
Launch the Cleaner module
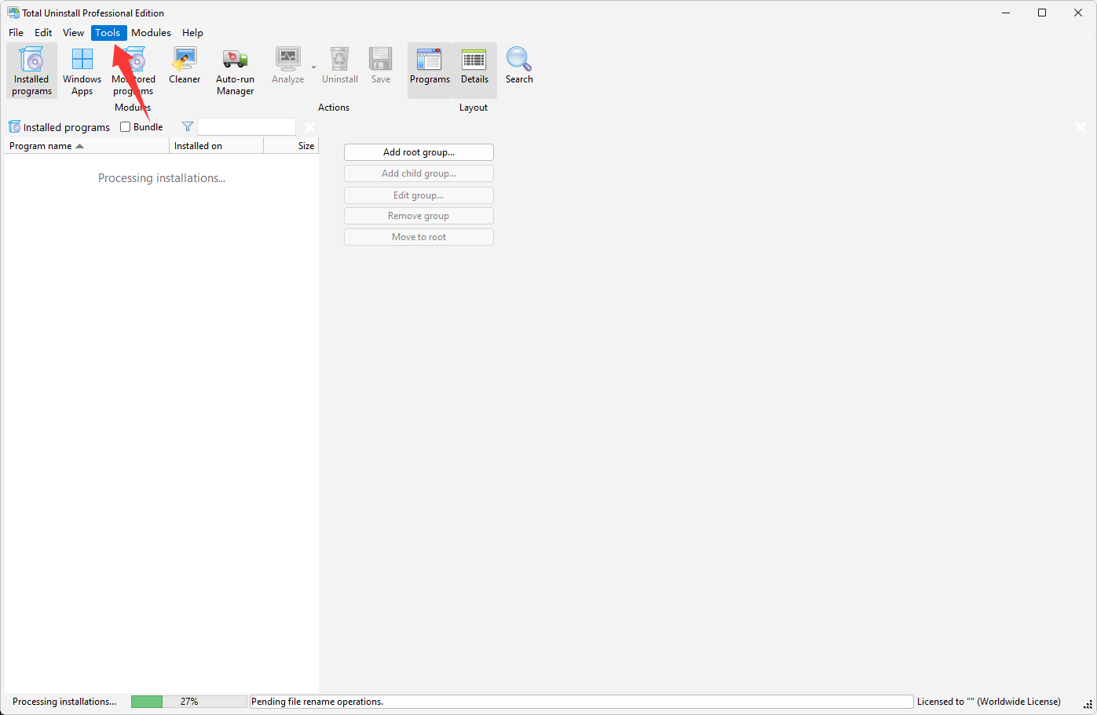click(185, 66)
